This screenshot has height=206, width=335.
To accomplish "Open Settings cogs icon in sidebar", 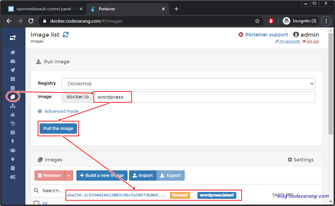I will [13, 177].
